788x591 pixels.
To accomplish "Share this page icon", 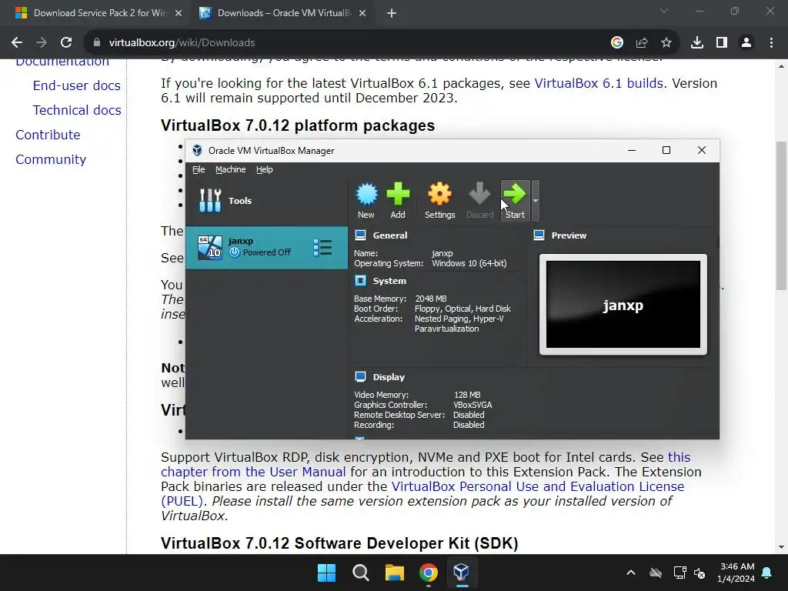I will tap(642, 43).
